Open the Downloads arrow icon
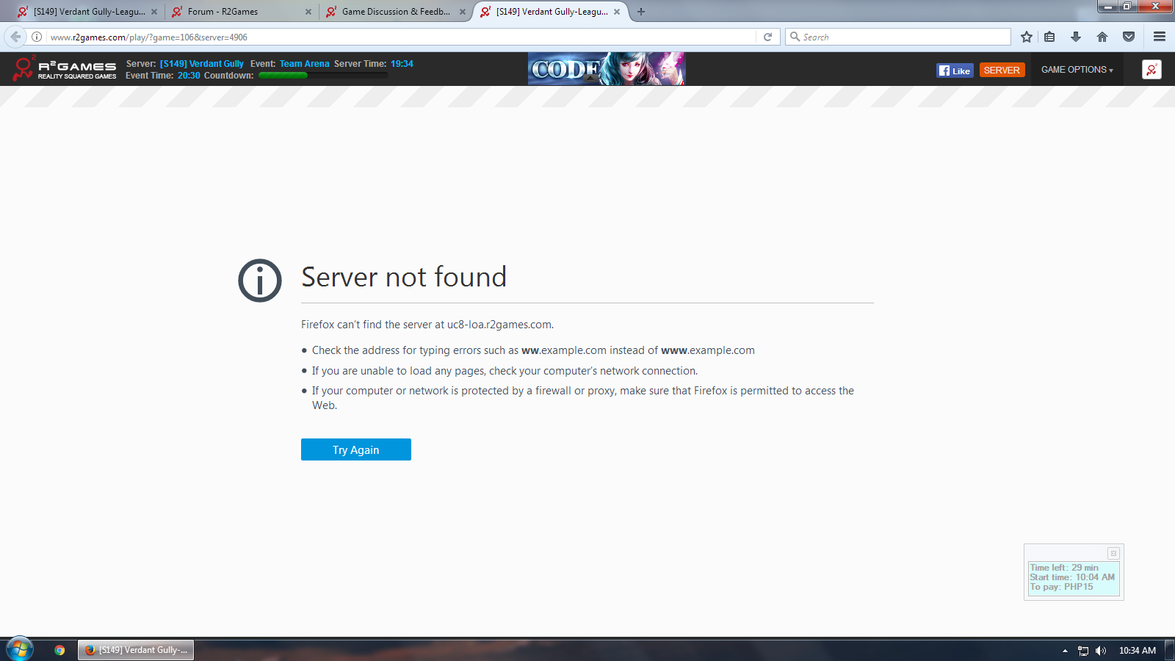1175x661 pixels. 1076,37
